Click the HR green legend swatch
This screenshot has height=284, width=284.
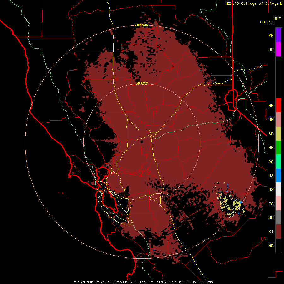point(279,148)
